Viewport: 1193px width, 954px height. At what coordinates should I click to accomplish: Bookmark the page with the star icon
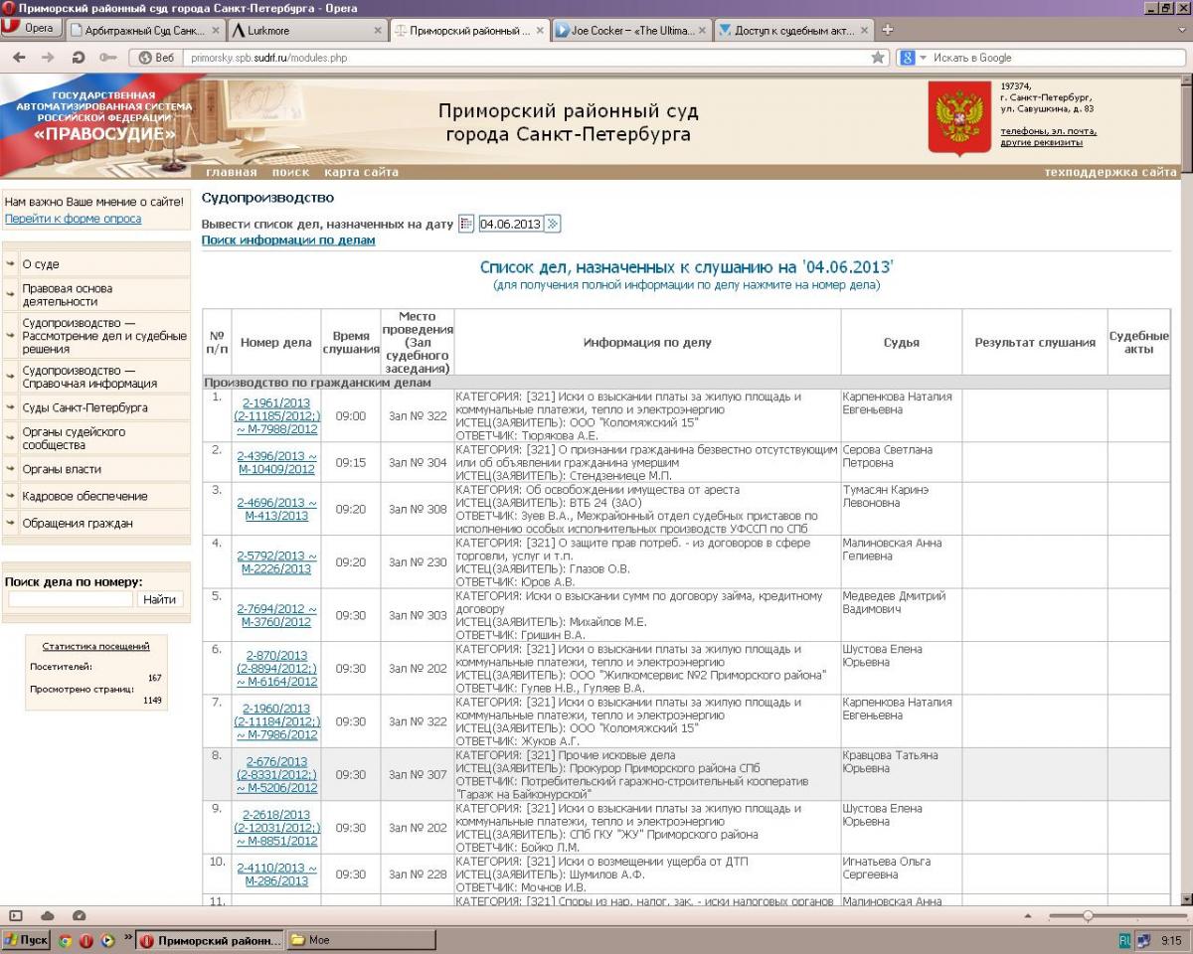(x=878, y=58)
